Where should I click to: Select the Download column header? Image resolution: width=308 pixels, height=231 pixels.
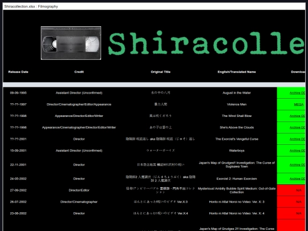click(298, 72)
